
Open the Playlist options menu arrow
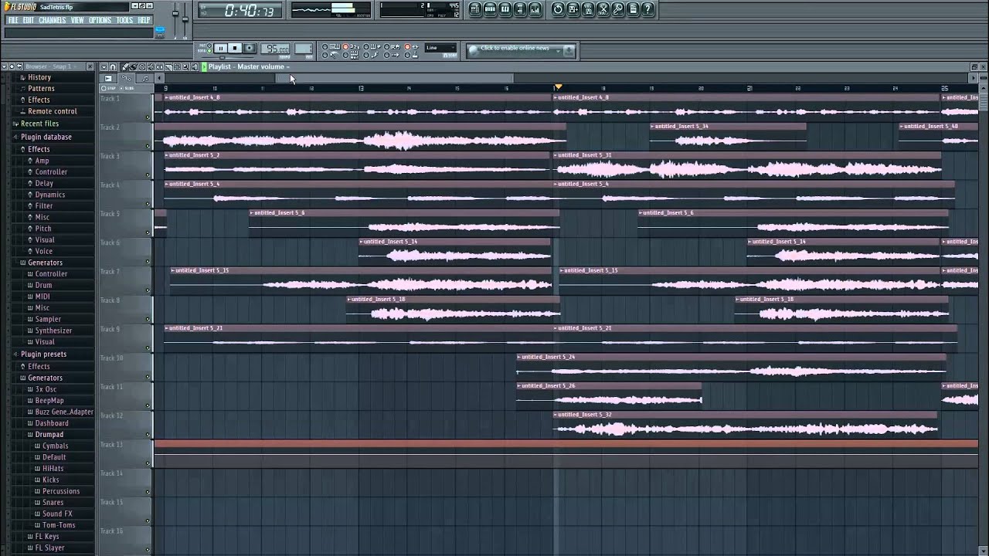coord(104,67)
